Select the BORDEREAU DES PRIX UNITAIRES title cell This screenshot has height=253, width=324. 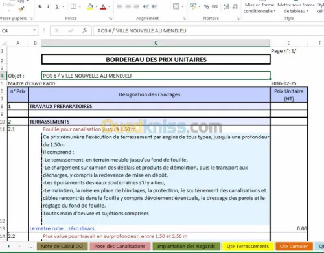point(156,60)
